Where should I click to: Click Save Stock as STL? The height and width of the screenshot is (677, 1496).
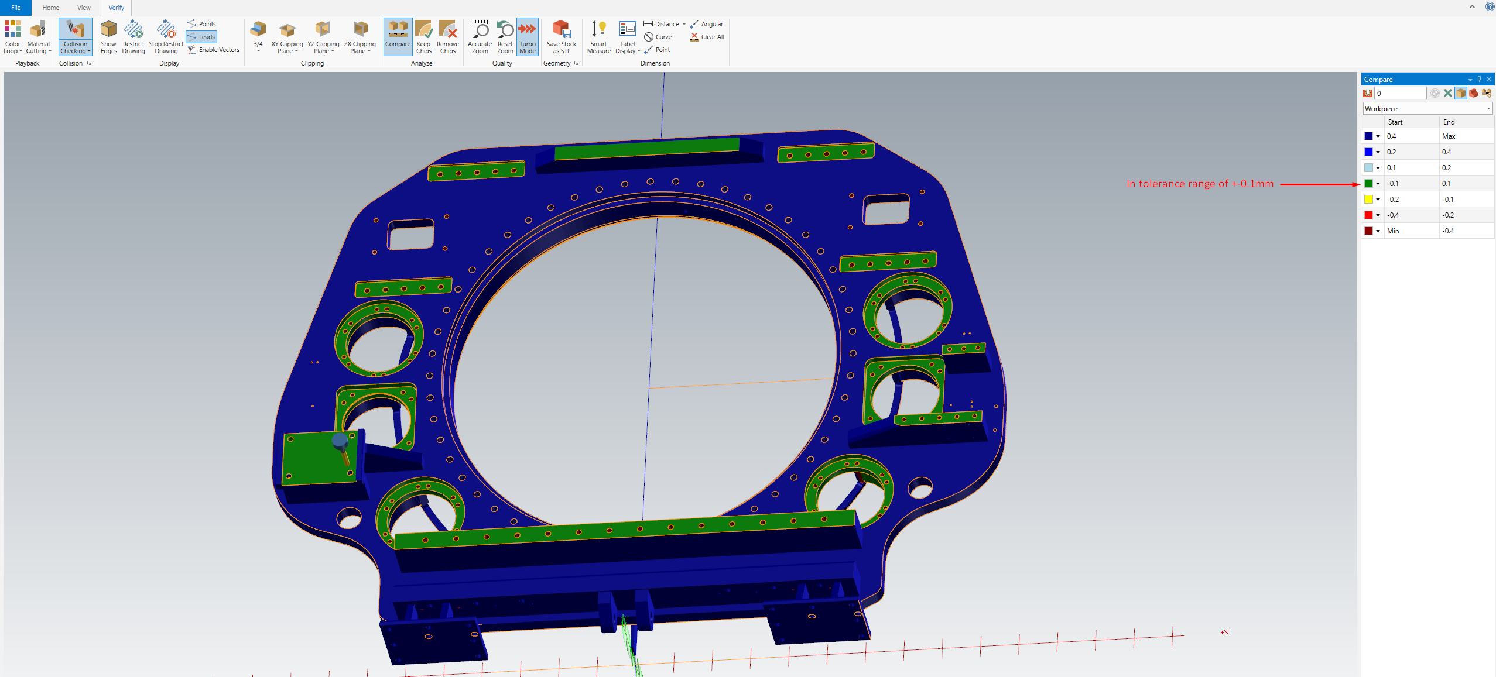[x=562, y=37]
